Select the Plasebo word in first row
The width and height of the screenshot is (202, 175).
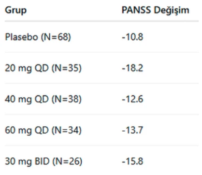click(21, 37)
